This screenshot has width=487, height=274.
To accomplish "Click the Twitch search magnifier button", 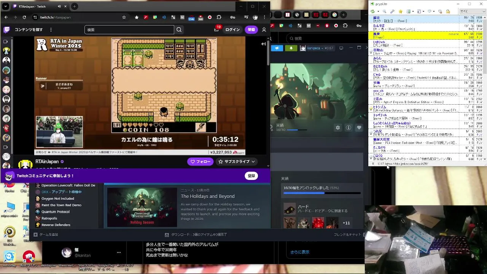I will click(x=179, y=30).
